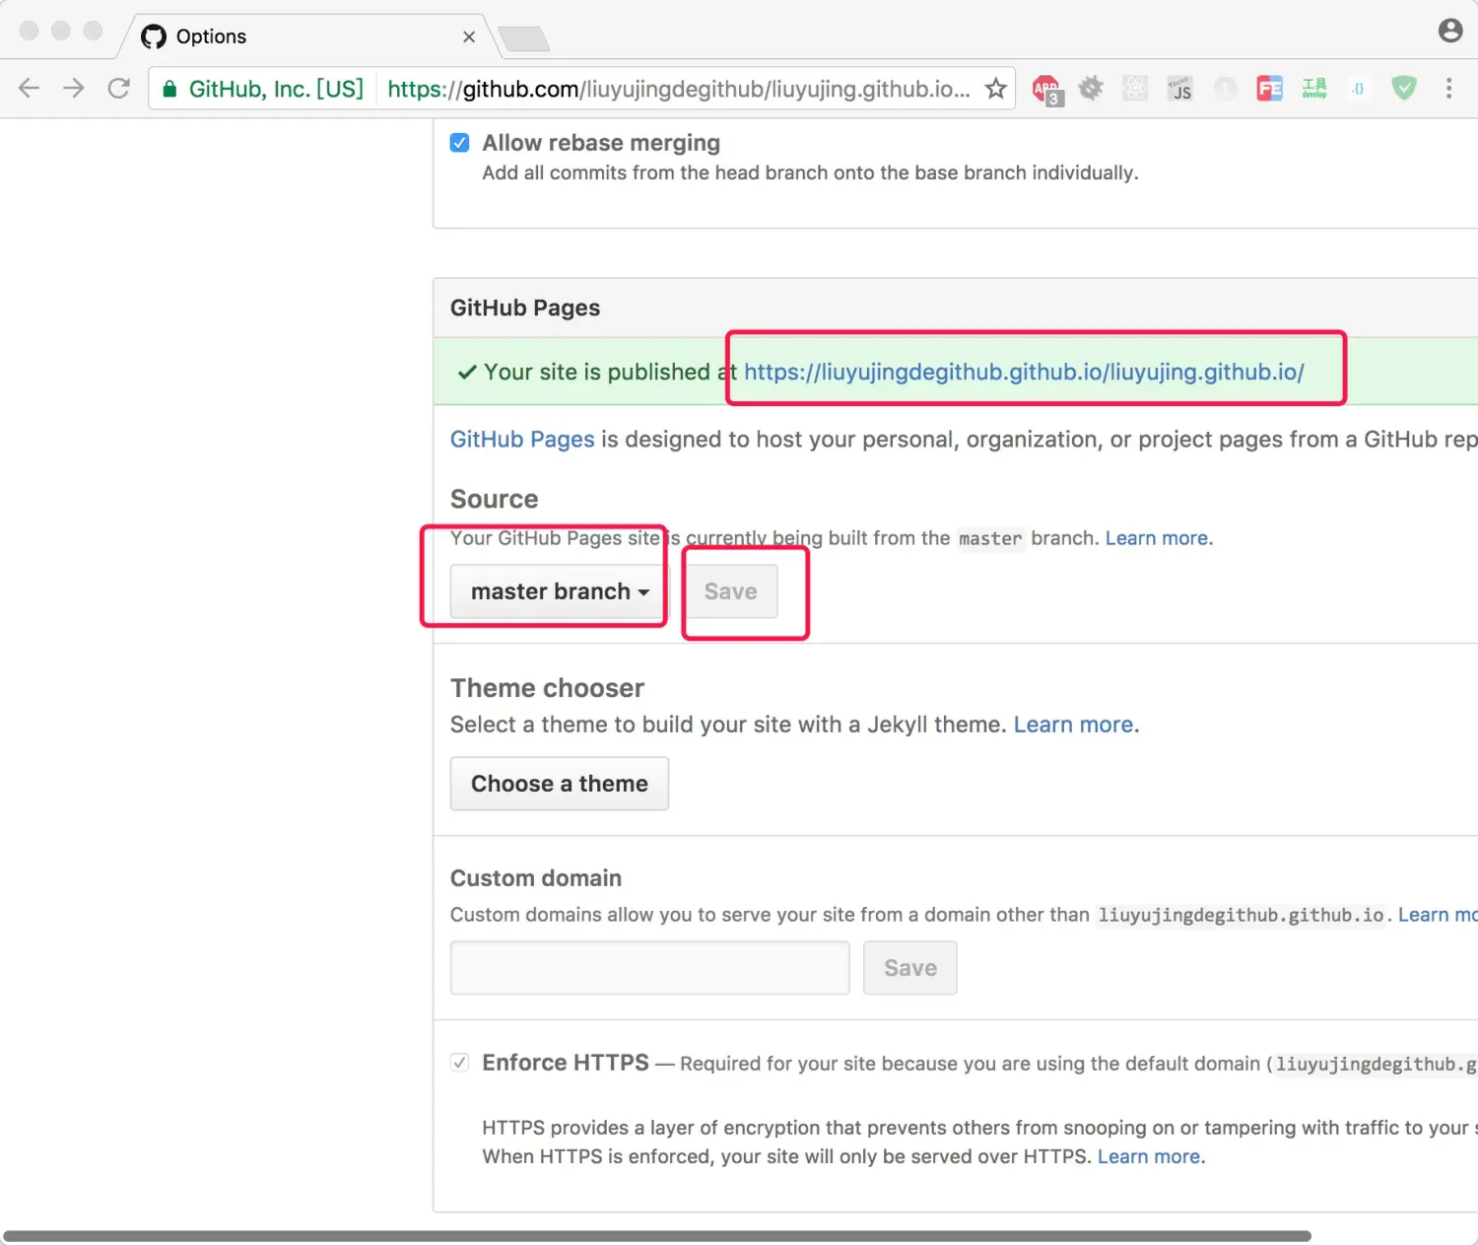Open a new tab with the blank tab button

[523, 39]
